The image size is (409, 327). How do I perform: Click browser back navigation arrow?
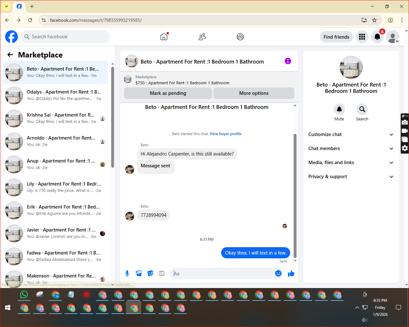(x=7, y=20)
